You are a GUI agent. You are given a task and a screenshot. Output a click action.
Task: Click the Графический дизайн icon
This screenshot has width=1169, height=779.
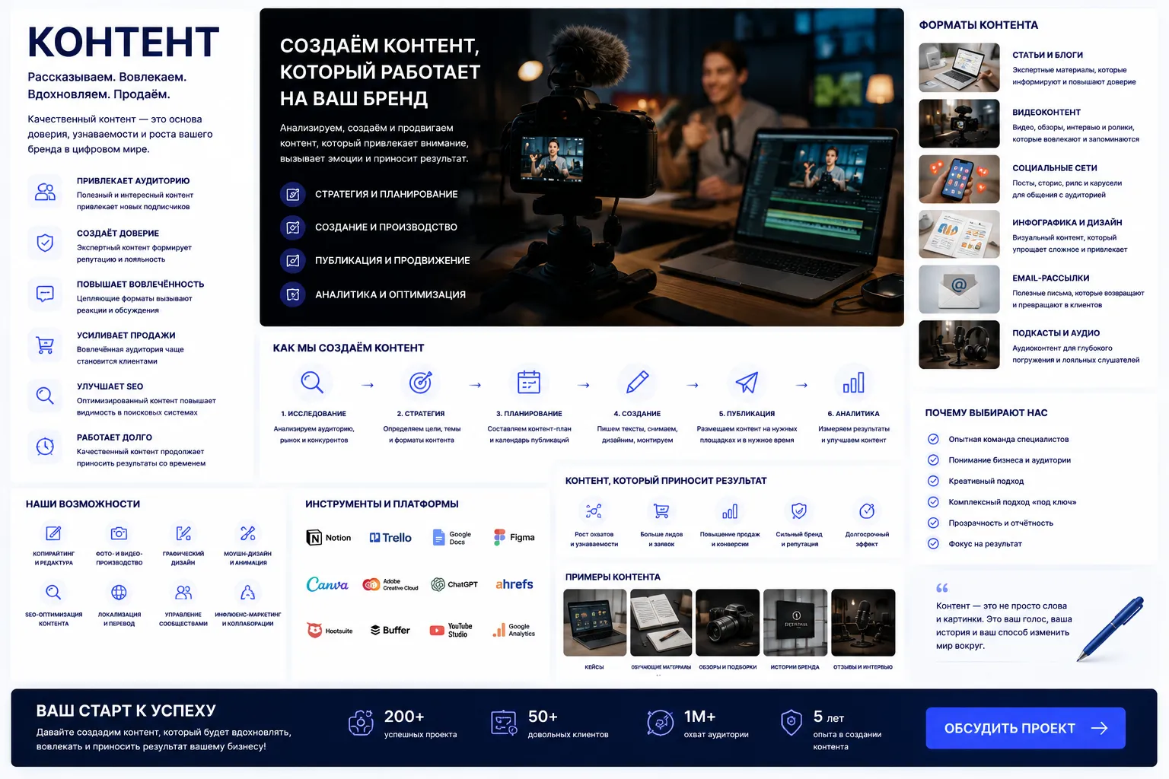pos(183,533)
